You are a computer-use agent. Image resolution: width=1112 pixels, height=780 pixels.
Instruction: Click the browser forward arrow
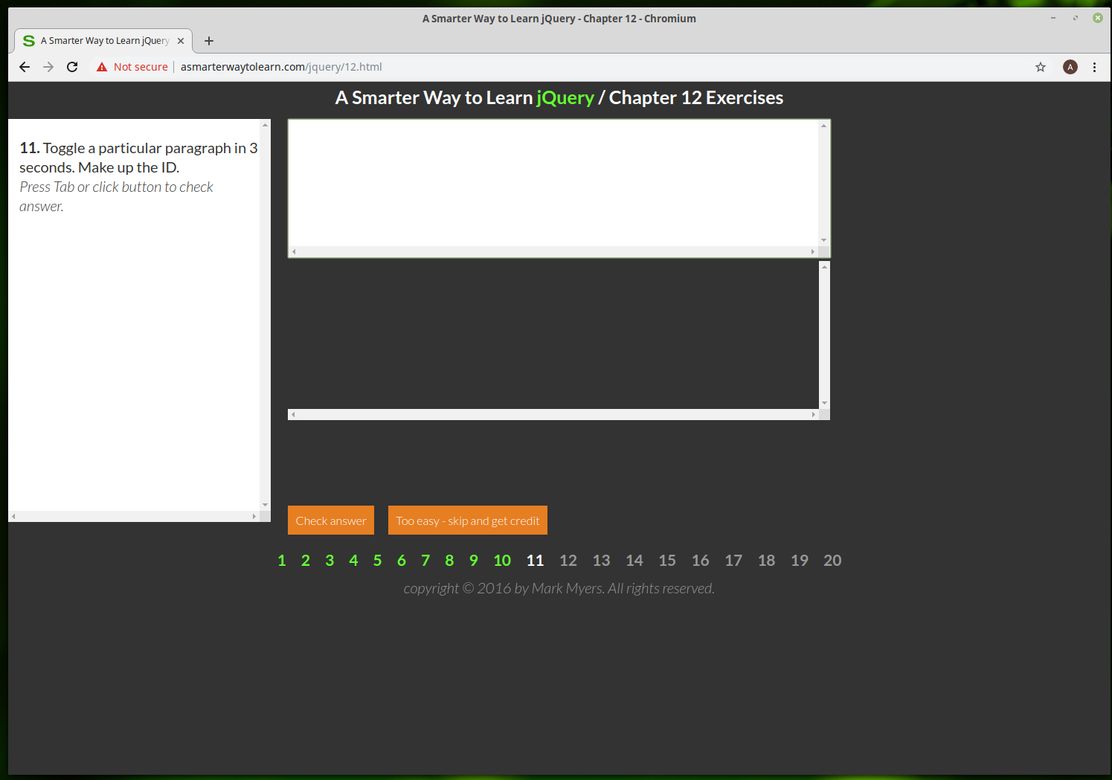48,67
